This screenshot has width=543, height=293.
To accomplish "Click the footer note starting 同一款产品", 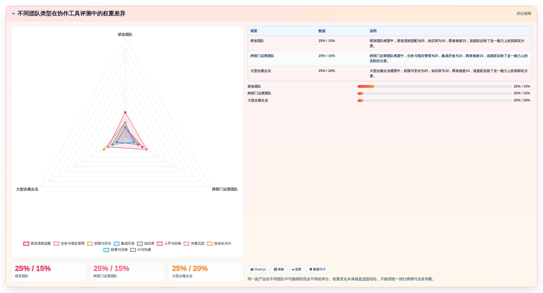I will point(341,279).
